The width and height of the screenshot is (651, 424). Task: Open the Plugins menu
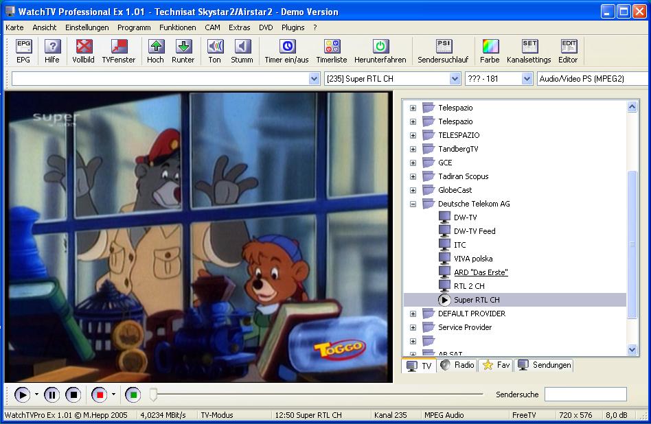pos(293,27)
